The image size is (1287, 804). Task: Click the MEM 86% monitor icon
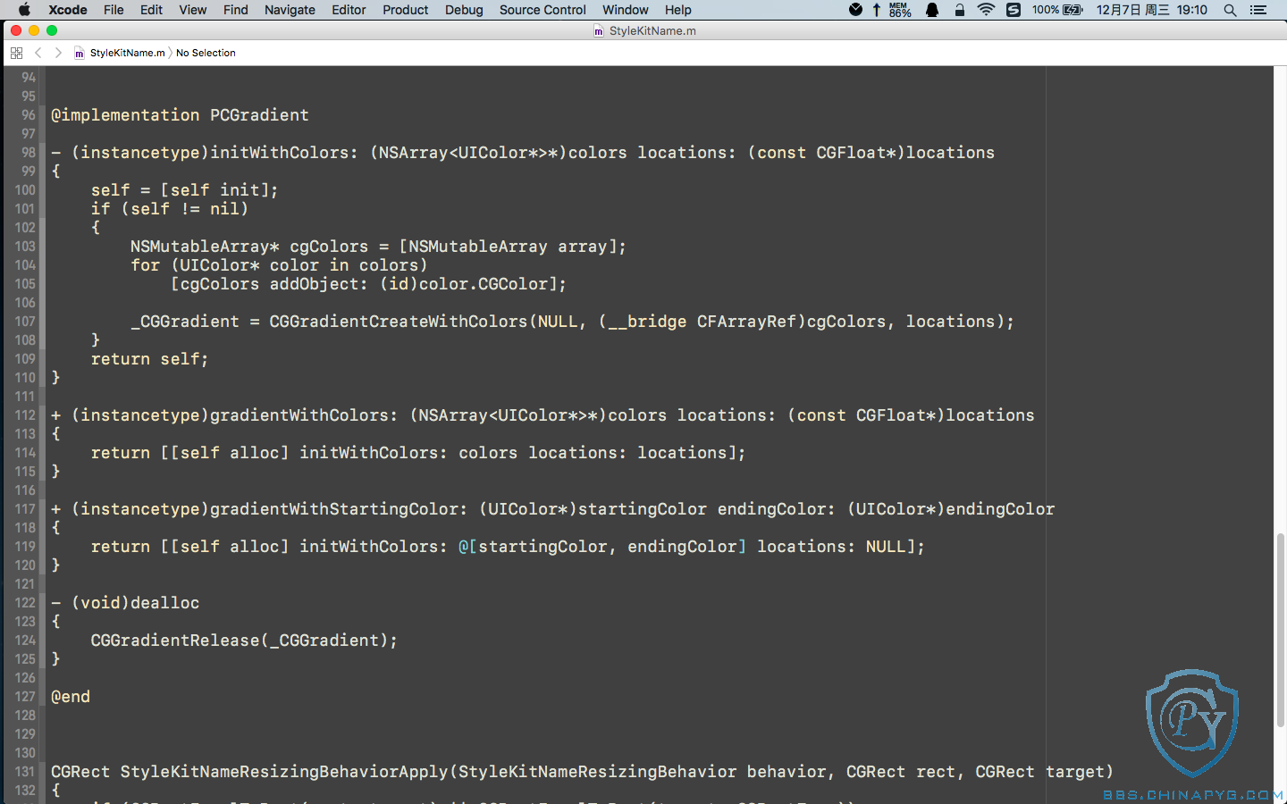pyautogui.click(x=900, y=10)
